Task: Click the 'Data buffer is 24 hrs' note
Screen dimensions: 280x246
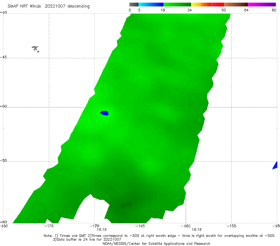Action: click(x=87, y=240)
